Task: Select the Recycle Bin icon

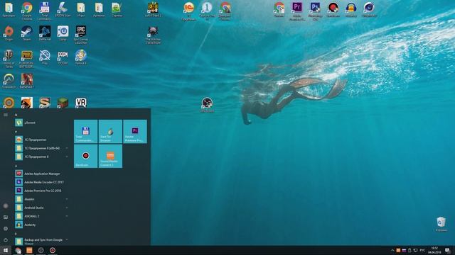Action: click(441, 224)
